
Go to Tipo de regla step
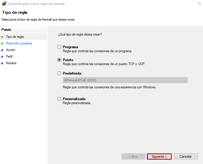coord(15,37)
